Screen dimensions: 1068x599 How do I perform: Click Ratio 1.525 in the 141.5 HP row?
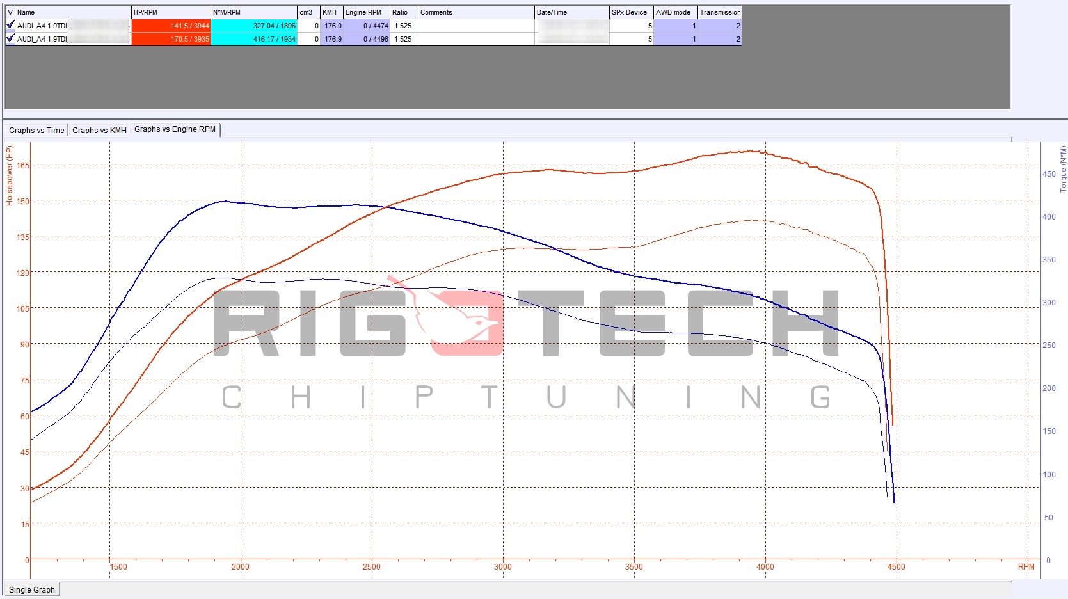(x=404, y=26)
